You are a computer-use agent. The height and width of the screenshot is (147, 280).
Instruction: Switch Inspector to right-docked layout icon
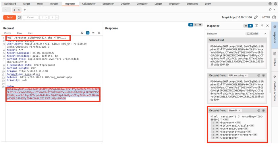click(x=250, y=26)
